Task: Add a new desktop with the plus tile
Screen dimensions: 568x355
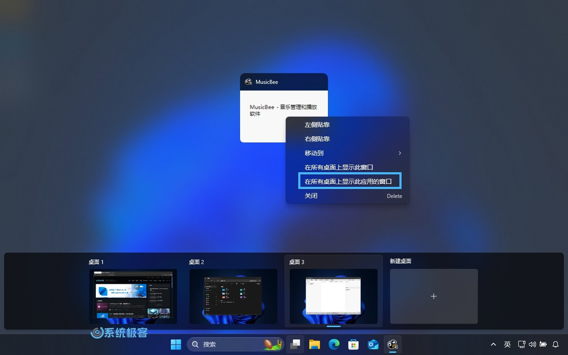Action: click(434, 296)
